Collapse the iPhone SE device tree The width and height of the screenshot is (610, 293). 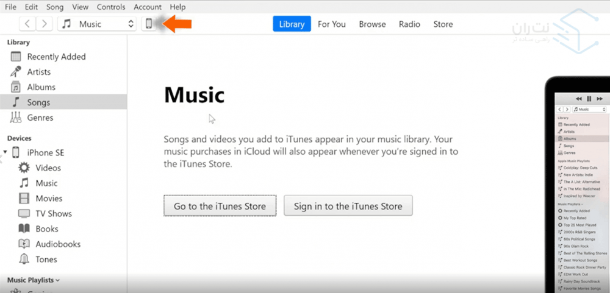tap(5, 152)
